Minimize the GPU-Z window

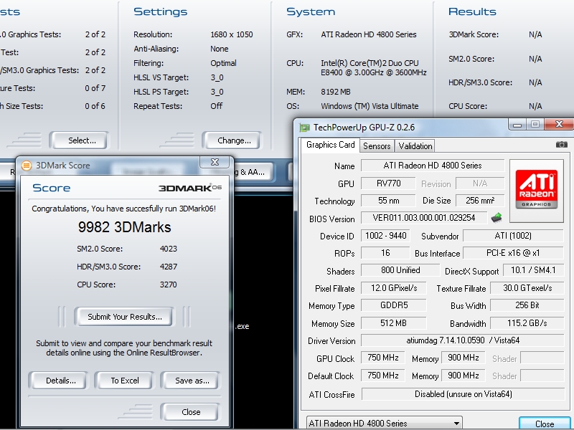(517, 124)
